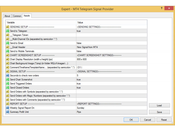
Task: Click the string icon beside CHART SCREENSHOT SETUP
Action: point(7,55)
